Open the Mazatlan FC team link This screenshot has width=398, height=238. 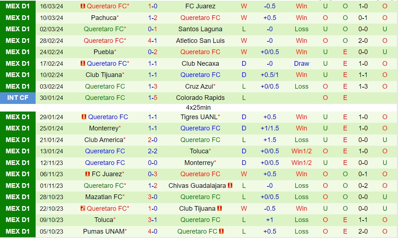(x=104, y=197)
